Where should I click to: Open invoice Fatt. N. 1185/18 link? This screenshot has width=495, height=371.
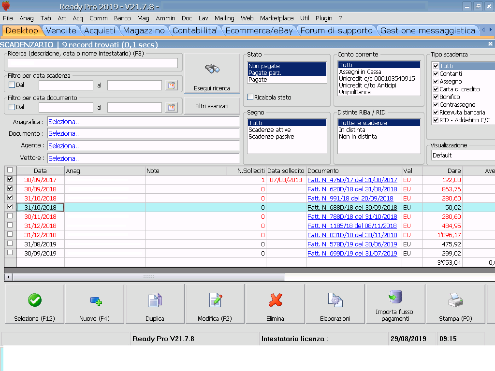[x=352, y=226]
